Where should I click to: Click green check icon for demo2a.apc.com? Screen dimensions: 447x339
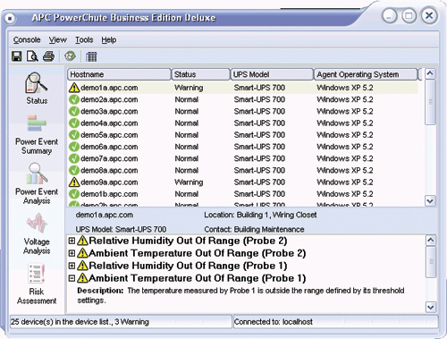74,99
